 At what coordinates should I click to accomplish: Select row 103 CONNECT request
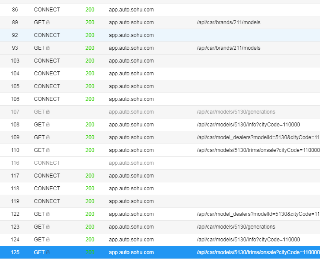click(160, 61)
